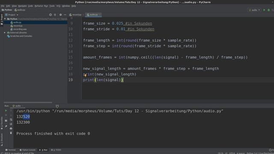Click the print icon in the Run panel

tap(11, 128)
